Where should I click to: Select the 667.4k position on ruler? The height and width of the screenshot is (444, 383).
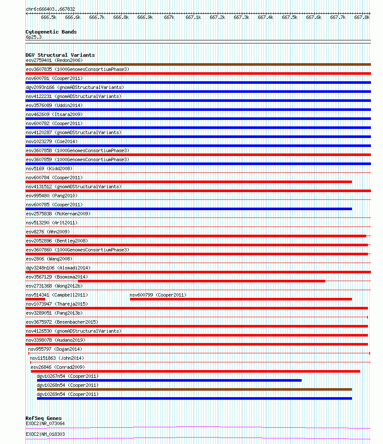point(266,17)
